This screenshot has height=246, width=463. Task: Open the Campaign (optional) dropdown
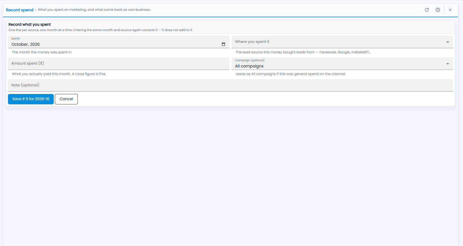point(342,63)
